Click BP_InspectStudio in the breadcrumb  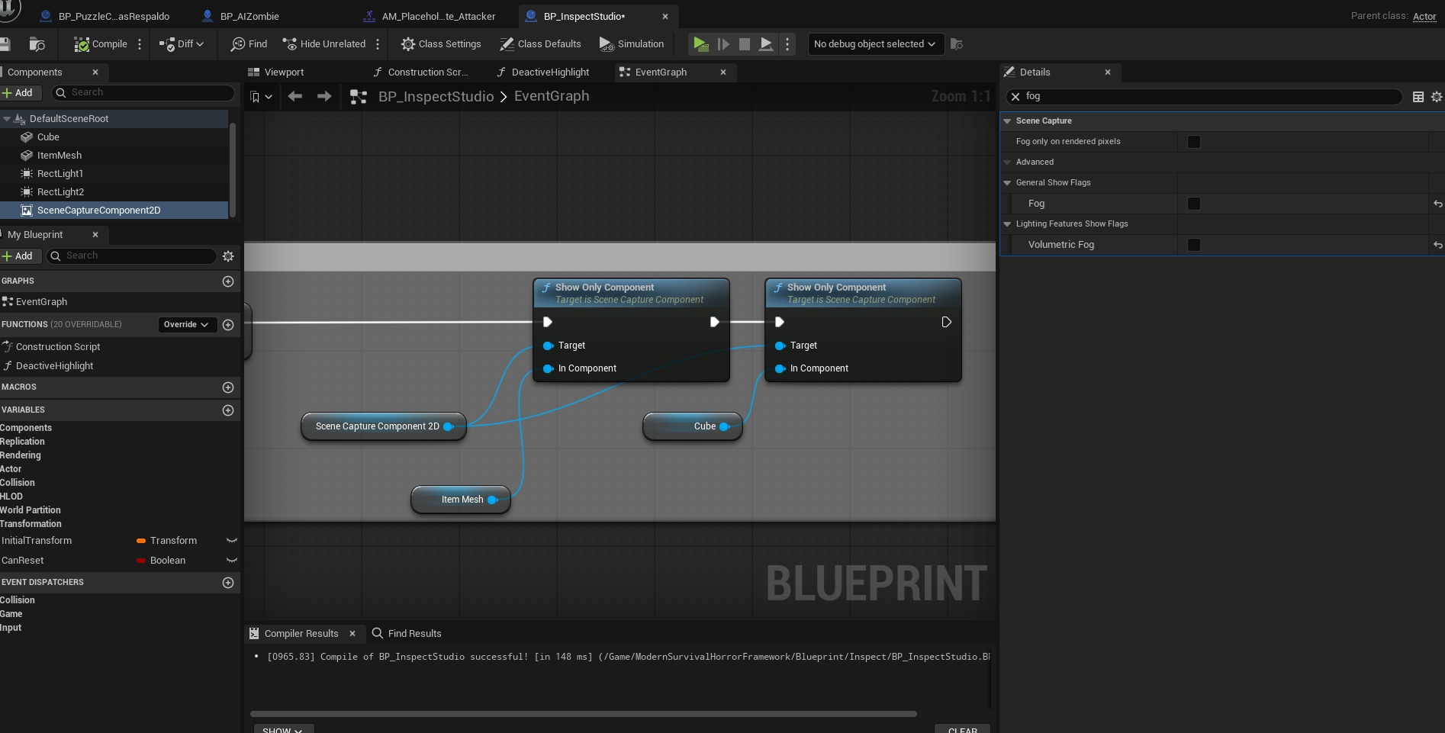pyautogui.click(x=436, y=97)
